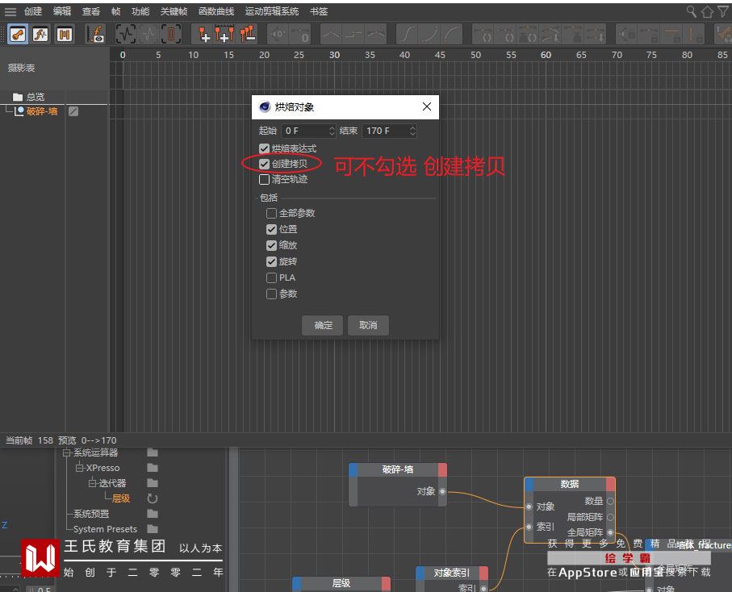Click the add multiple markers icon
The width and height of the screenshot is (732, 592).
coord(224,34)
